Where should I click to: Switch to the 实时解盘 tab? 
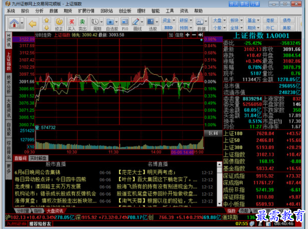click(38, 158)
